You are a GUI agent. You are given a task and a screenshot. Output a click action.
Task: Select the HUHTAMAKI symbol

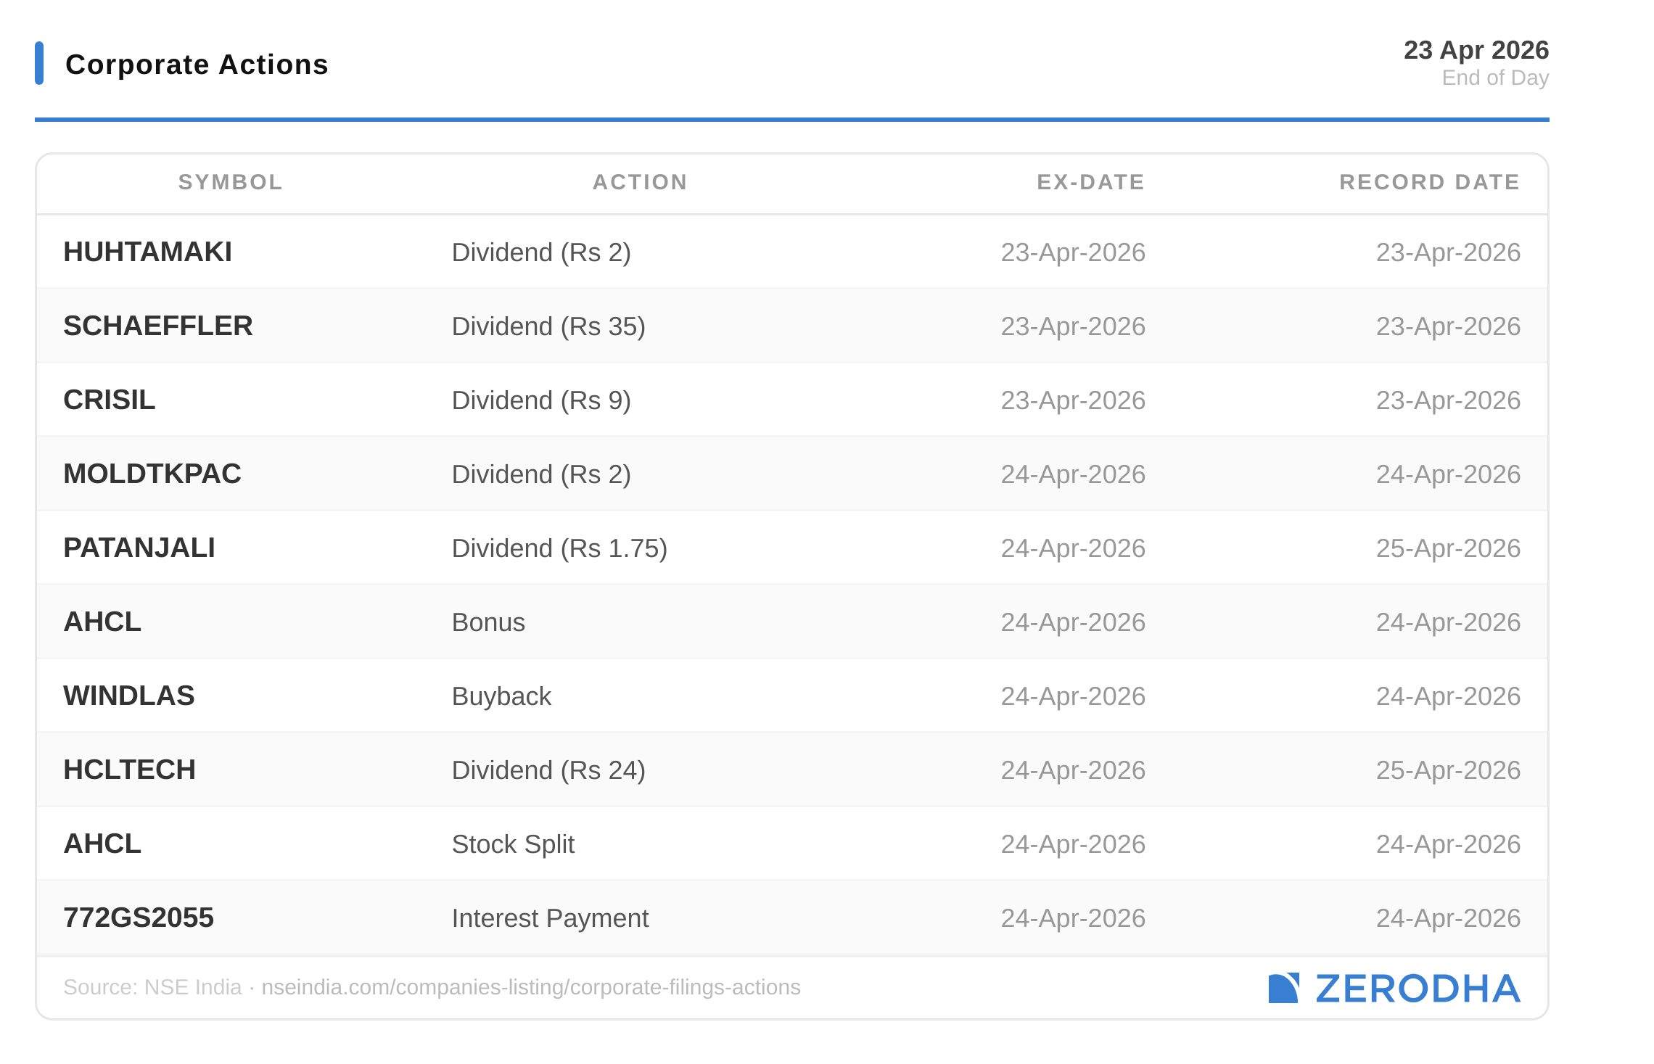[147, 252]
